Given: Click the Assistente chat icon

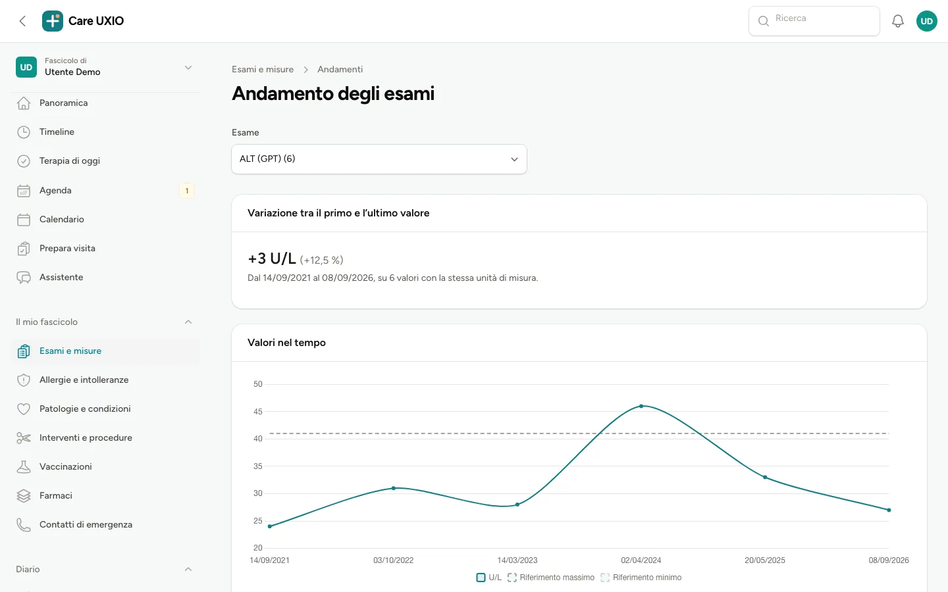Looking at the screenshot, I should [24, 278].
